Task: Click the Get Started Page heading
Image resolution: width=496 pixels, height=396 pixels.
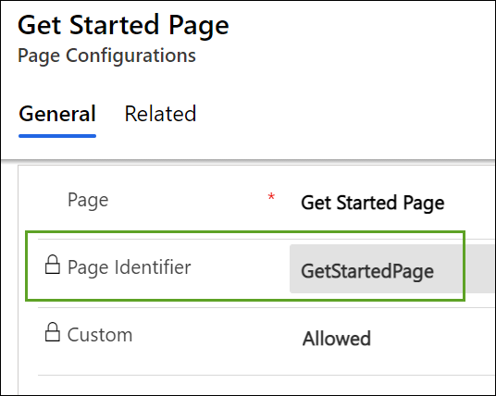Action: click(123, 25)
